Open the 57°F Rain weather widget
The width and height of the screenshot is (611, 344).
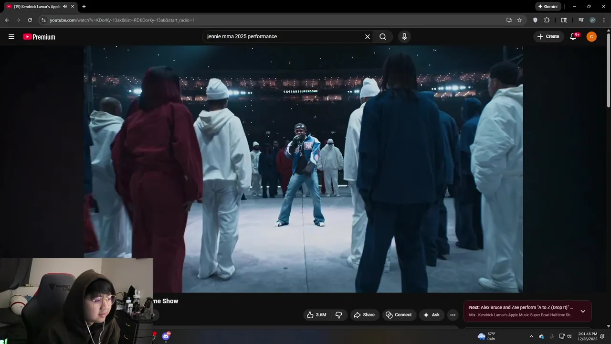pyautogui.click(x=487, y=336)
